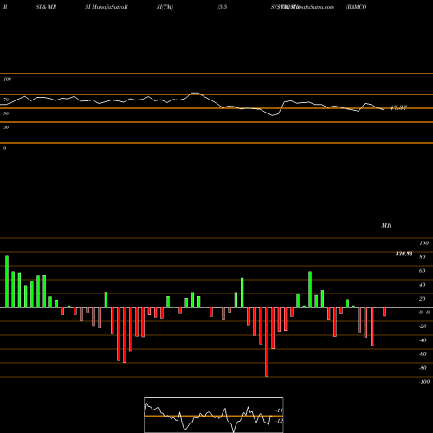
Task: Click the -60 label on the MR axis
Action: click(423, 354)
